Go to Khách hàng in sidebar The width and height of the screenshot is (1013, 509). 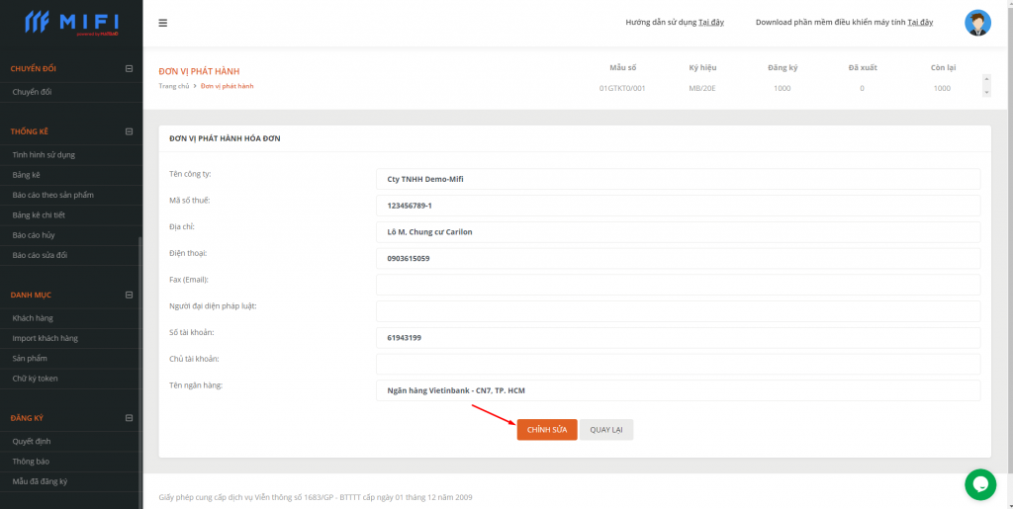(33, 318)
